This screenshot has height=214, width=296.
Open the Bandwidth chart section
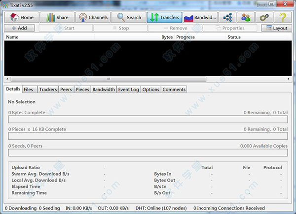[x=199, y=17]
